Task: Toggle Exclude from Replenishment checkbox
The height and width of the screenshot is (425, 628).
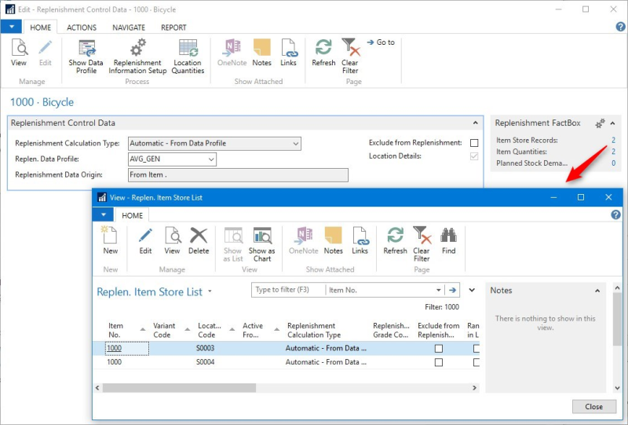Action: [x=474, y=143]
